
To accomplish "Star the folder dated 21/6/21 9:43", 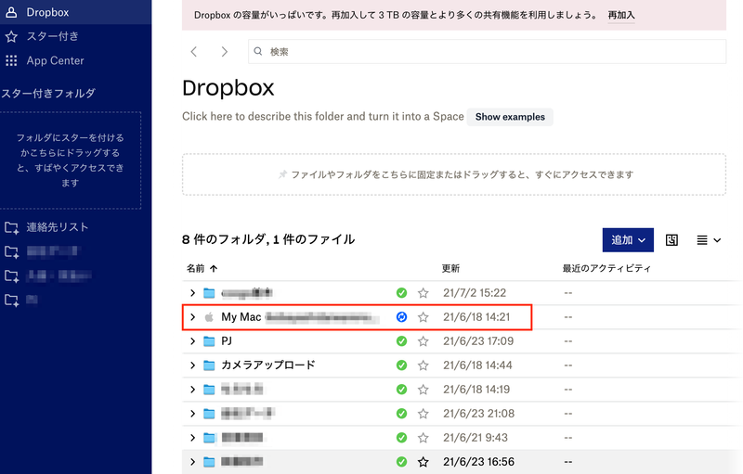I will [x=424, y=438].
